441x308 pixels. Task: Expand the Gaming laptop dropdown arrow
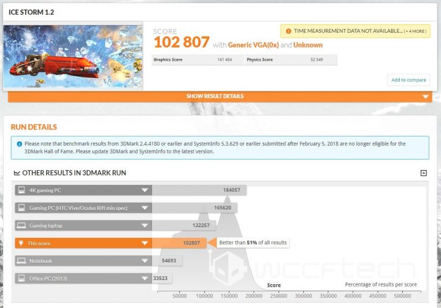[x=145, y=225]
